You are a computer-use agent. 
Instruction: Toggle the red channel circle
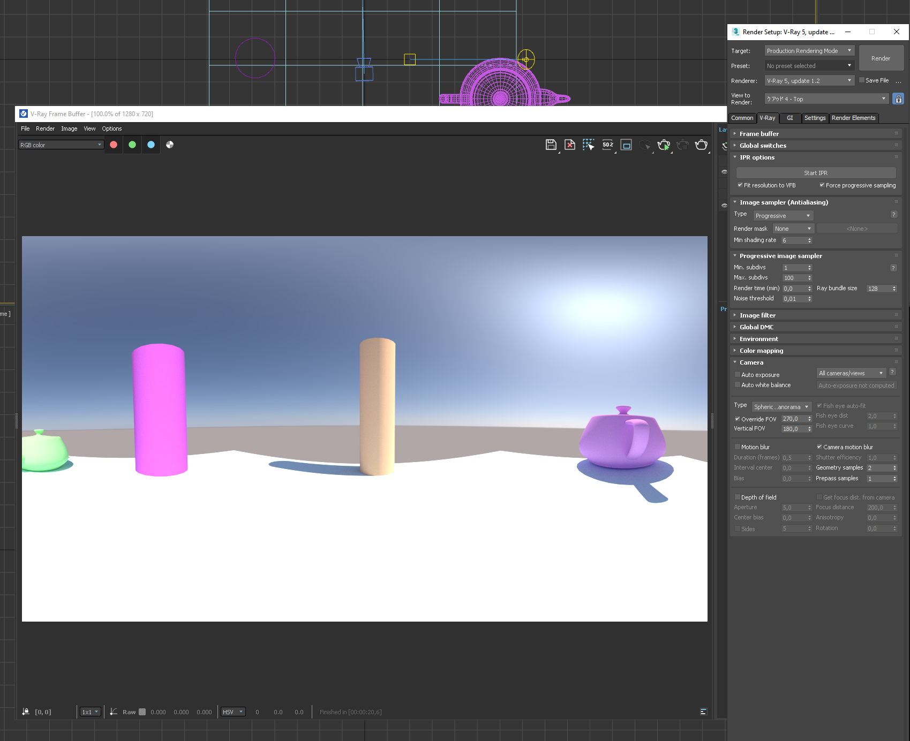pos(114,145)
